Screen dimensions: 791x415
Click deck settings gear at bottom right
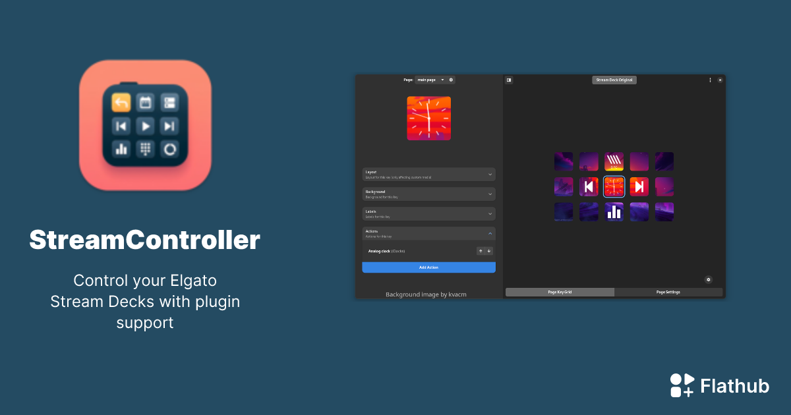pyautogui.click(x=708, y=279)
